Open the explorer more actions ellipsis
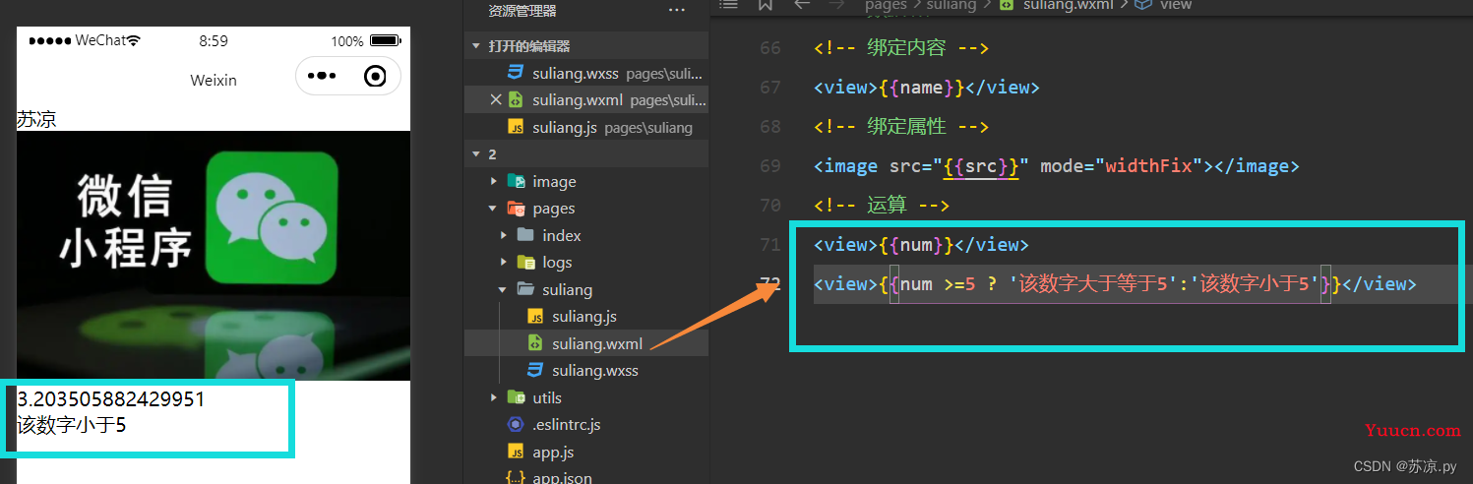 pyautogui.click(x=677, y=11)
